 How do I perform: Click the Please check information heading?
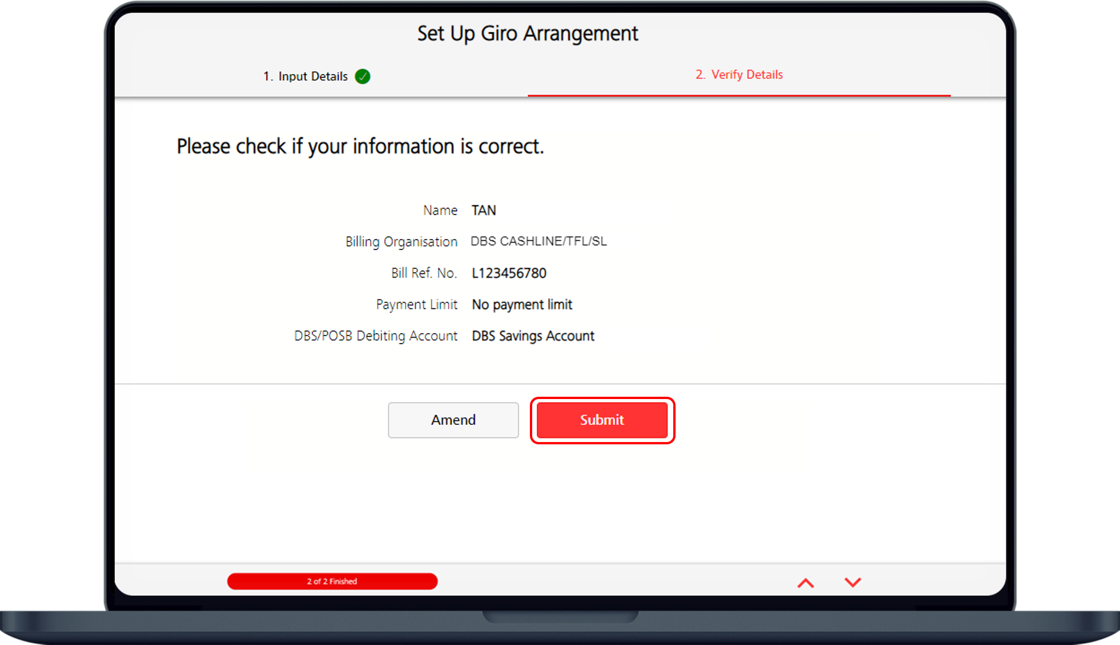[360, 147]
